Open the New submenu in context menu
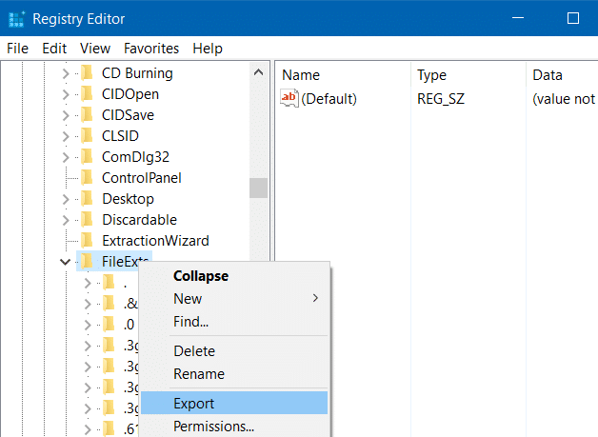 pyautogui.click(x=234, y=299)
